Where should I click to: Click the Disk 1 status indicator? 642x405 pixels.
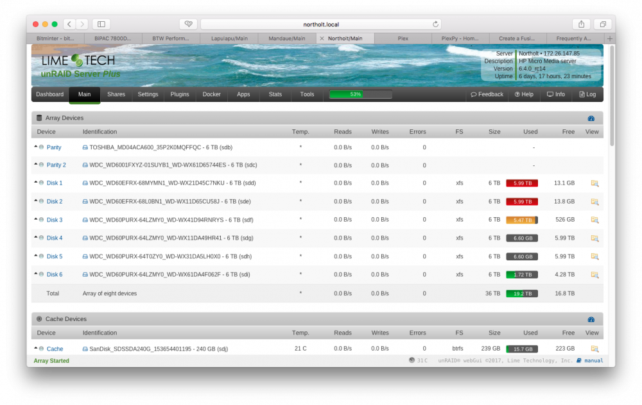41,183
